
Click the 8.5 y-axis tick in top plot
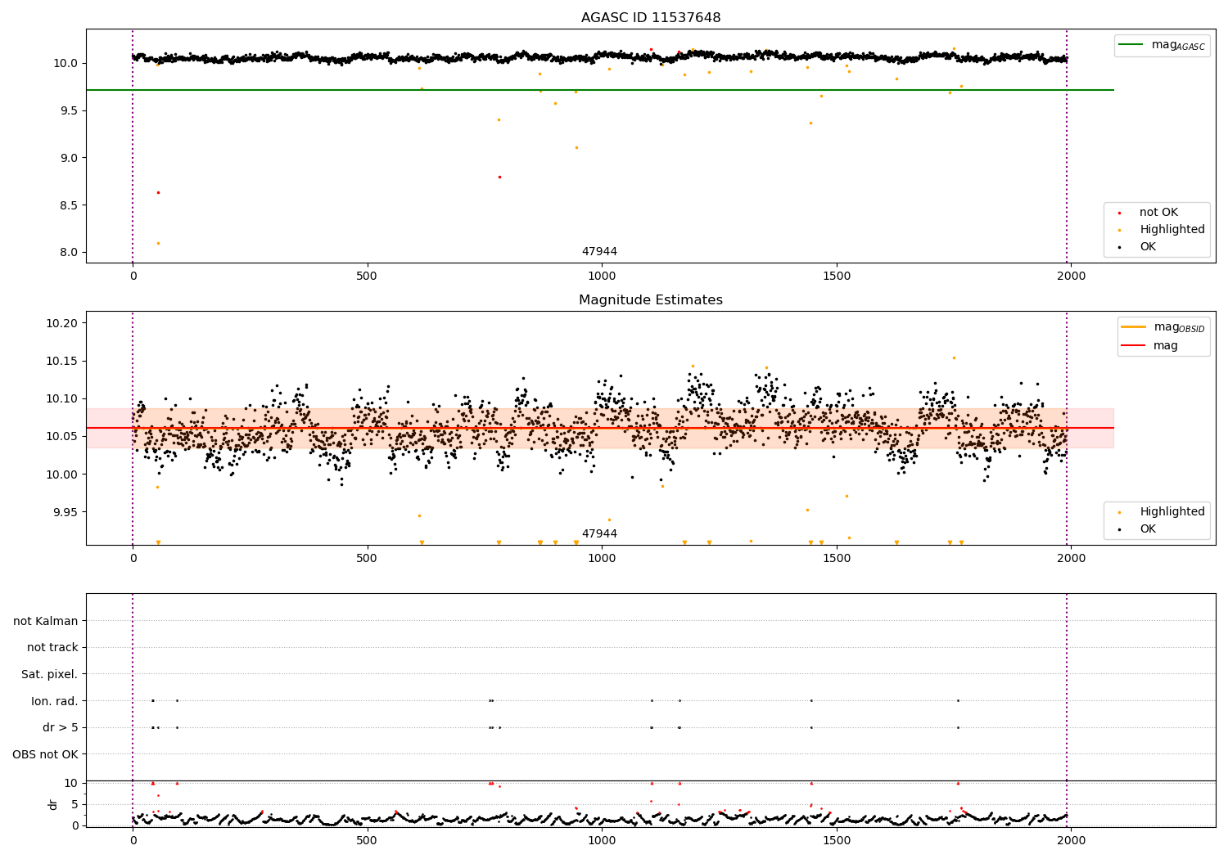coord(68,205)
